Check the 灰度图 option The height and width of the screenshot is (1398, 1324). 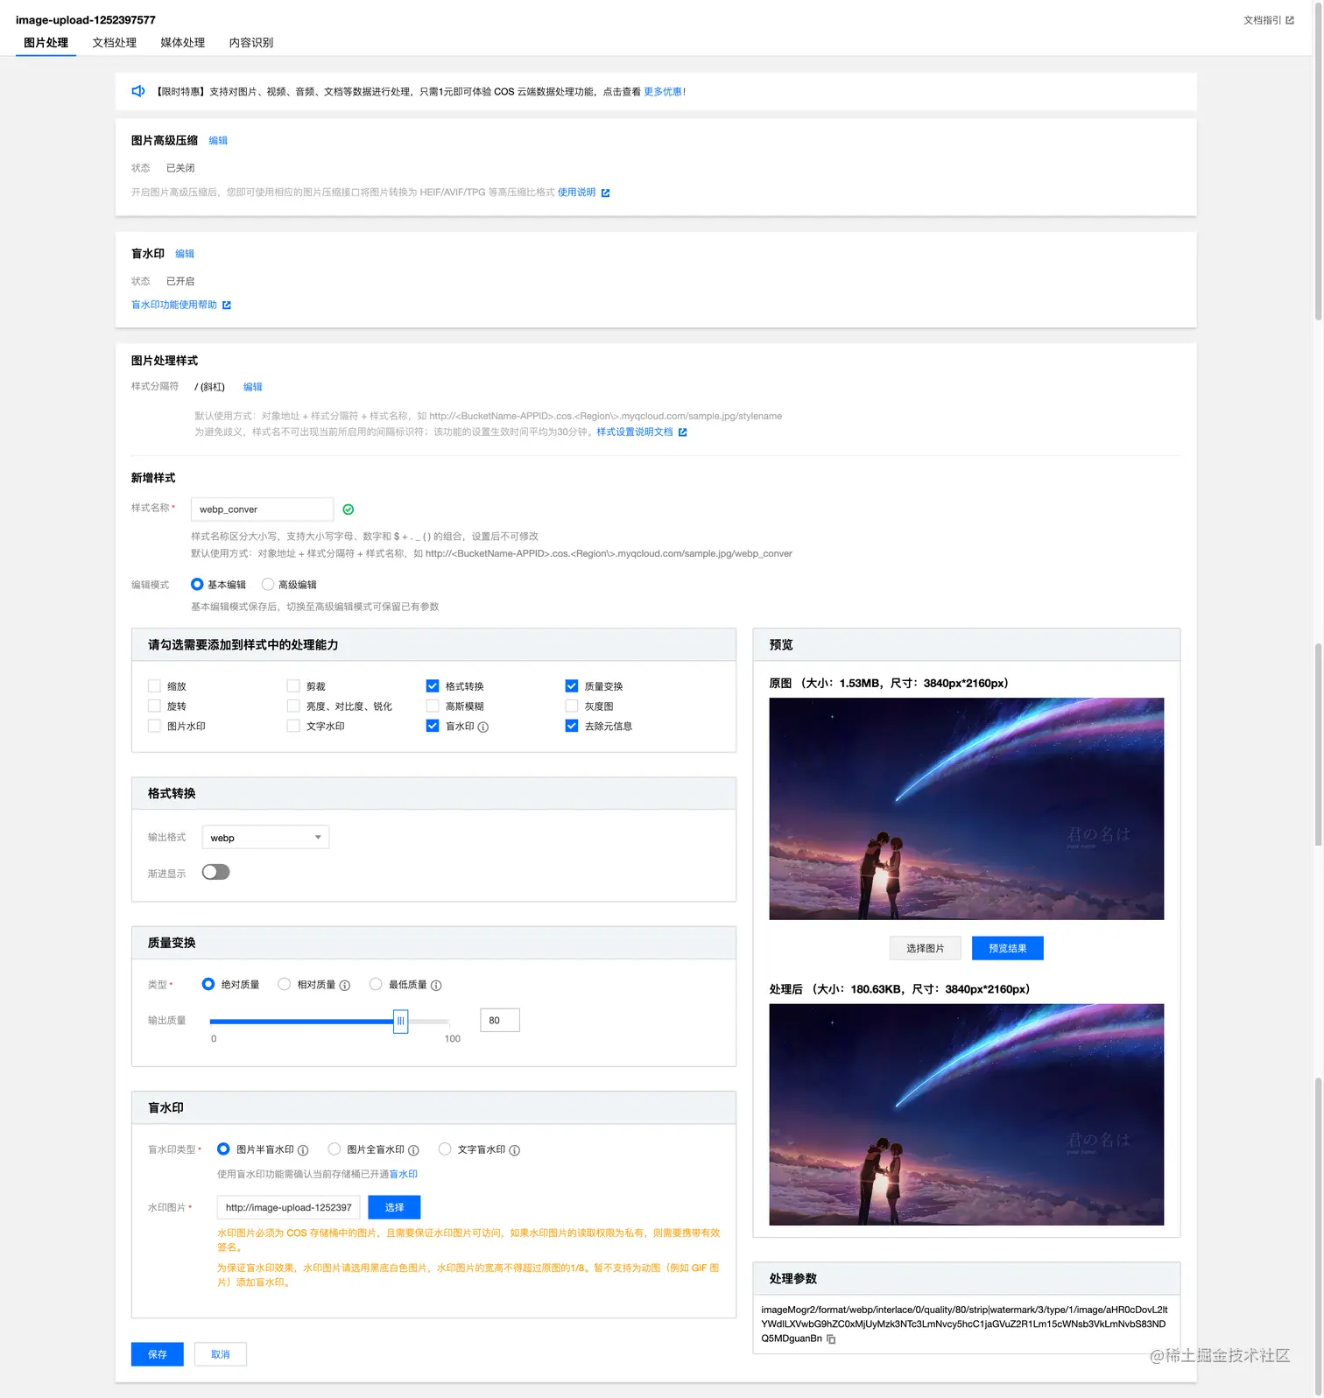click(572, 706)
